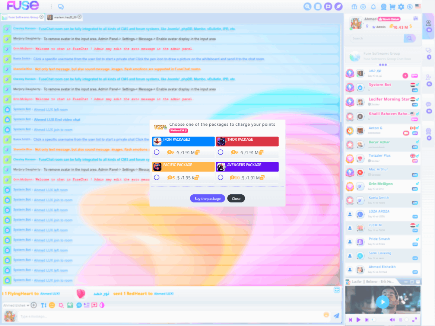
Task: Click the Buy the package button
Action: [207, 198]
